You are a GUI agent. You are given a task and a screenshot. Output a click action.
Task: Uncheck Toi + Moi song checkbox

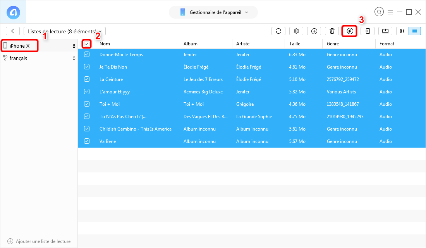[87, 104]
